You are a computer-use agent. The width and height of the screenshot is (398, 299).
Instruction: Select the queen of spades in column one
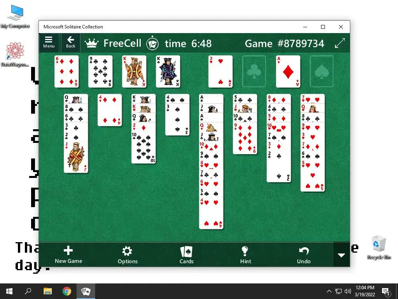pyautogui.click(x=76, y=98)
